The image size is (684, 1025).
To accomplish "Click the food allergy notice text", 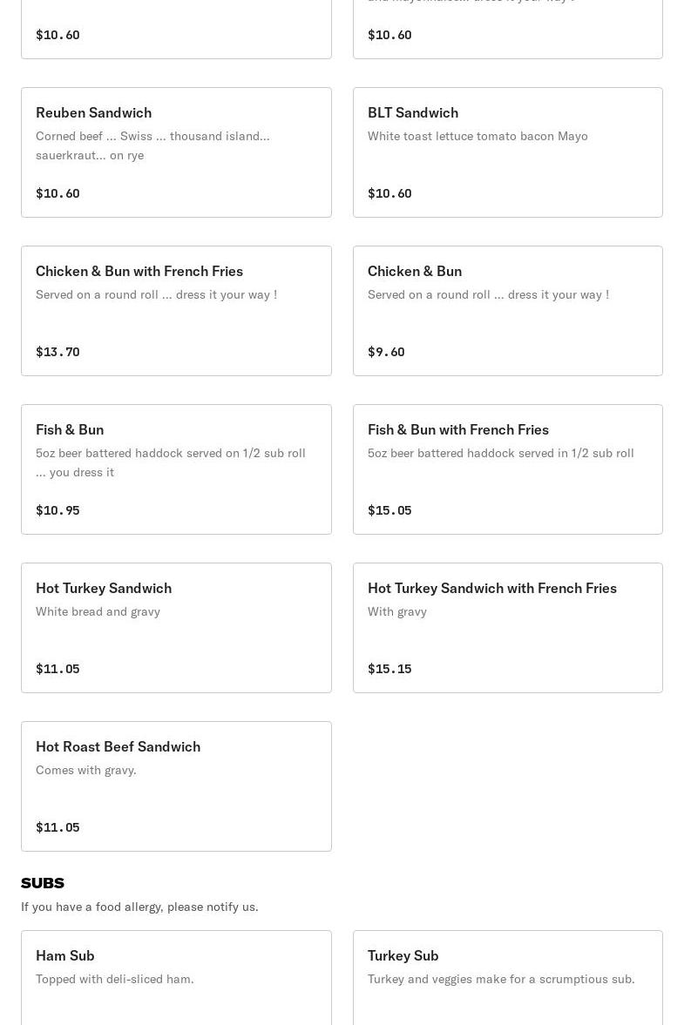I will click(139, 907).
